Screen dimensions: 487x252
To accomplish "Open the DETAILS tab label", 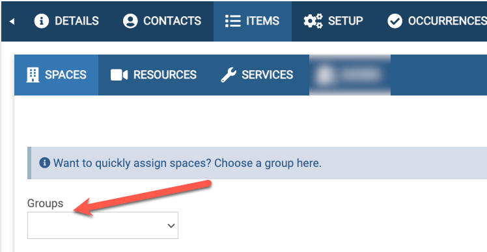I will [77, 21].
